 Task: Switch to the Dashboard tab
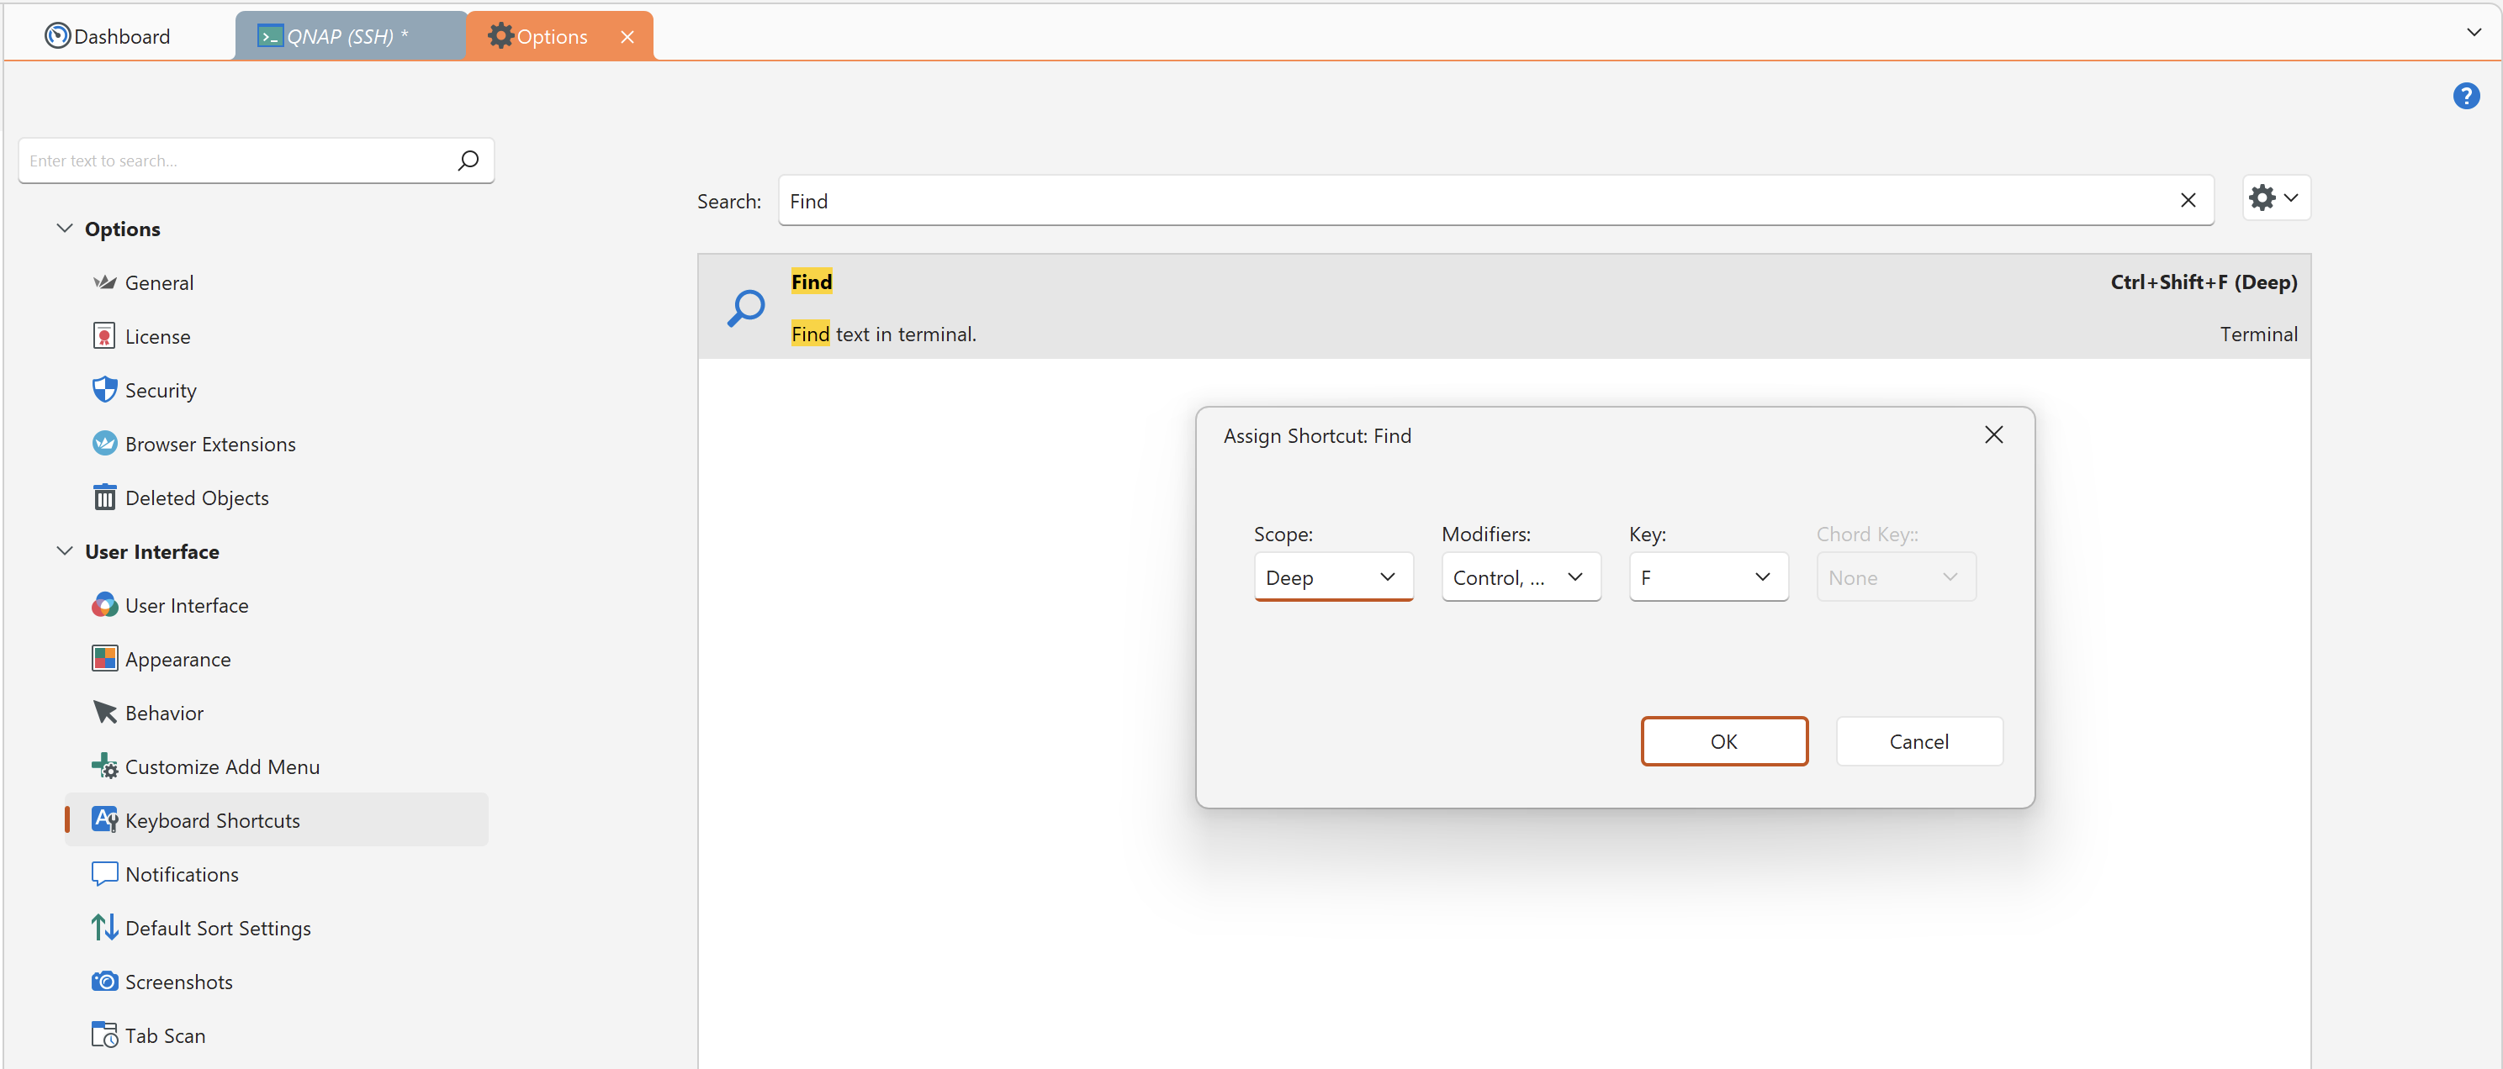[108, 37]
